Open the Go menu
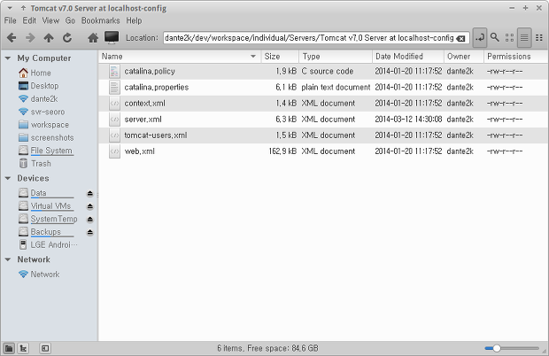Screen dimensions: 549x356 click(x=70, y=20)
